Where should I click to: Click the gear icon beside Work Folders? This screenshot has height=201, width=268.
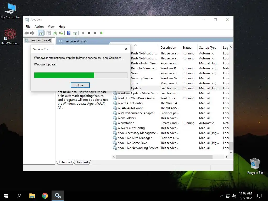[x=115, y=118]
